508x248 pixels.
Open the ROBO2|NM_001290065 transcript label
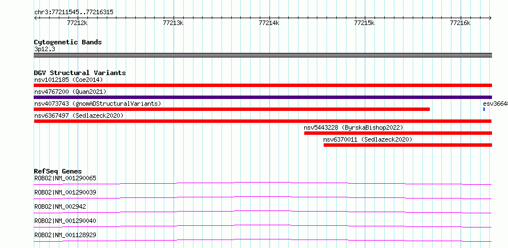click(x=65, y=178)
